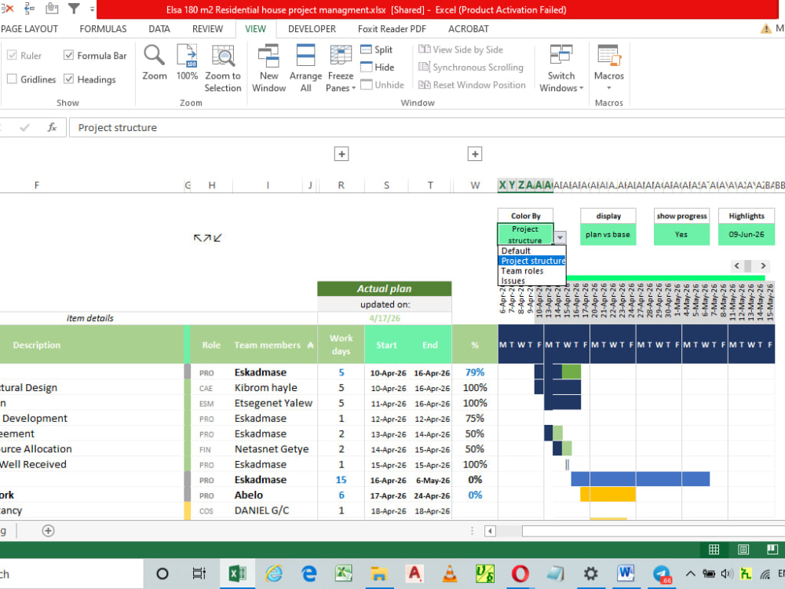Open the Macros button

click(x=609, y=68)
